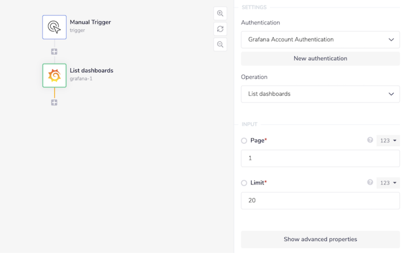Toggle the Page radio button
The image size is (406, 253).
point(244,141)
